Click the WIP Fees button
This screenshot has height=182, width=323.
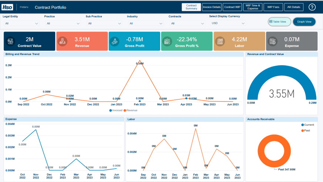click(273, 7)
